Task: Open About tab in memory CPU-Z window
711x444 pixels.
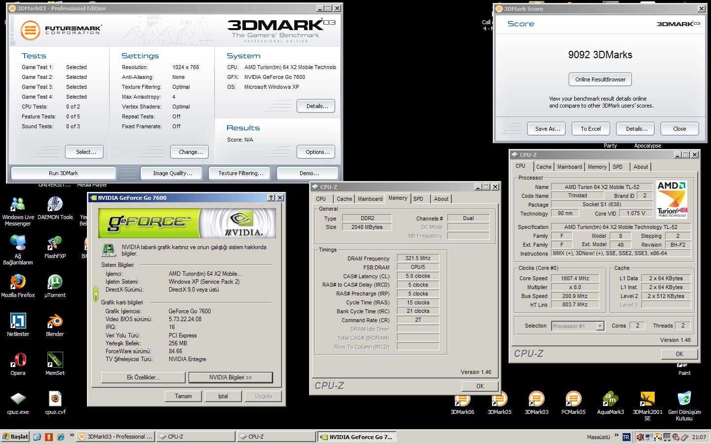Action: [441, 199]
